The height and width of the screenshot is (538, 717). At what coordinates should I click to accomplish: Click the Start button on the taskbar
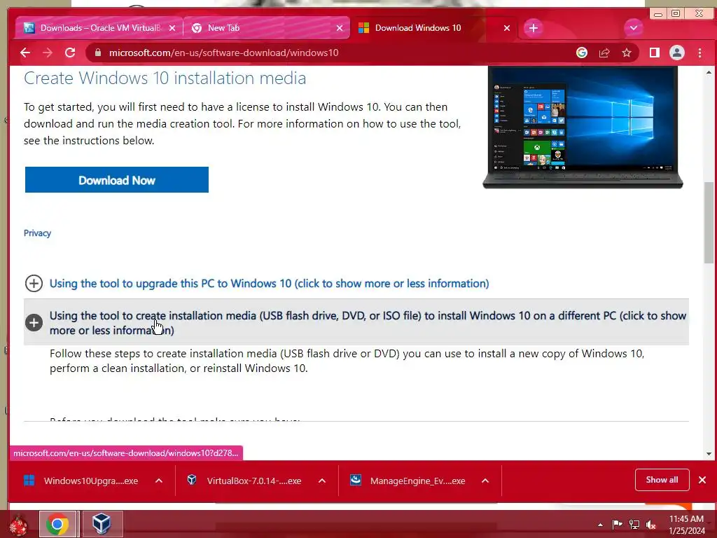click(18, 525)
